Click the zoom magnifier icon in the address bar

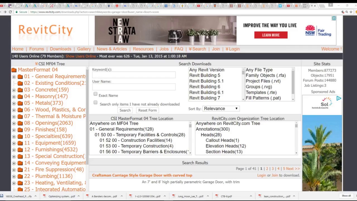pos(347,12)
